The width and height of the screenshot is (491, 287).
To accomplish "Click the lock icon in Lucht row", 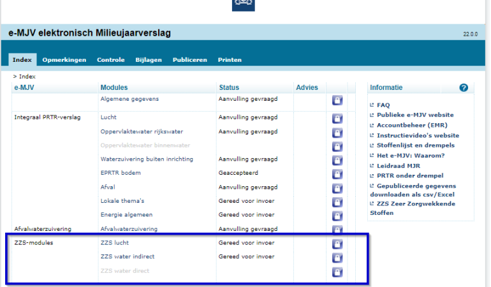I will pos(337,119).
